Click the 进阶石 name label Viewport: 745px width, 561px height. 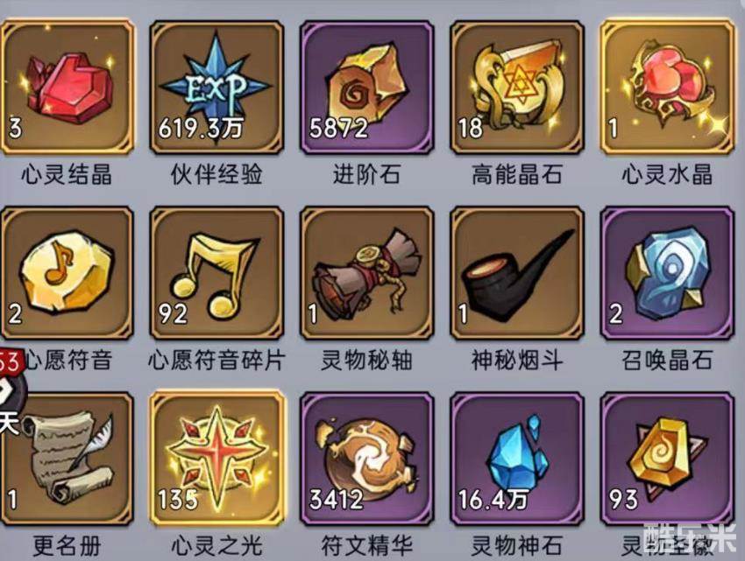coord(366,174)
